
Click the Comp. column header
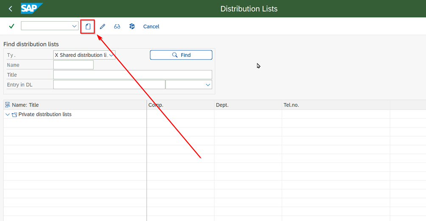[x=156, y=105]
